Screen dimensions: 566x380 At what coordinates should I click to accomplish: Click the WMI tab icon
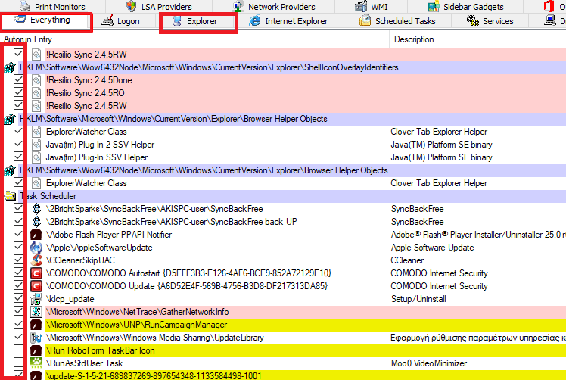pyautogui.click(x=361, y=6)
